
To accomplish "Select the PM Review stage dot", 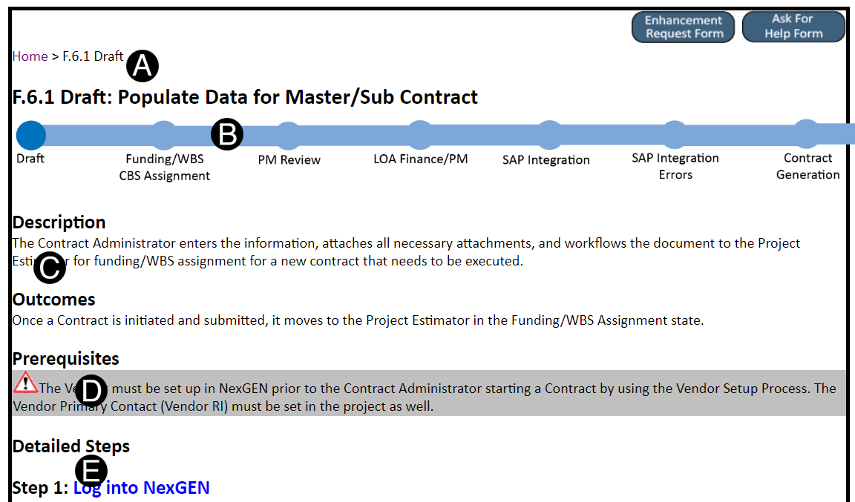I will tap(288, 135).
